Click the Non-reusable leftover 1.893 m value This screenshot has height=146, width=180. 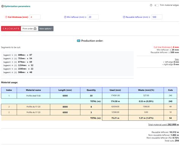(175, 135)
